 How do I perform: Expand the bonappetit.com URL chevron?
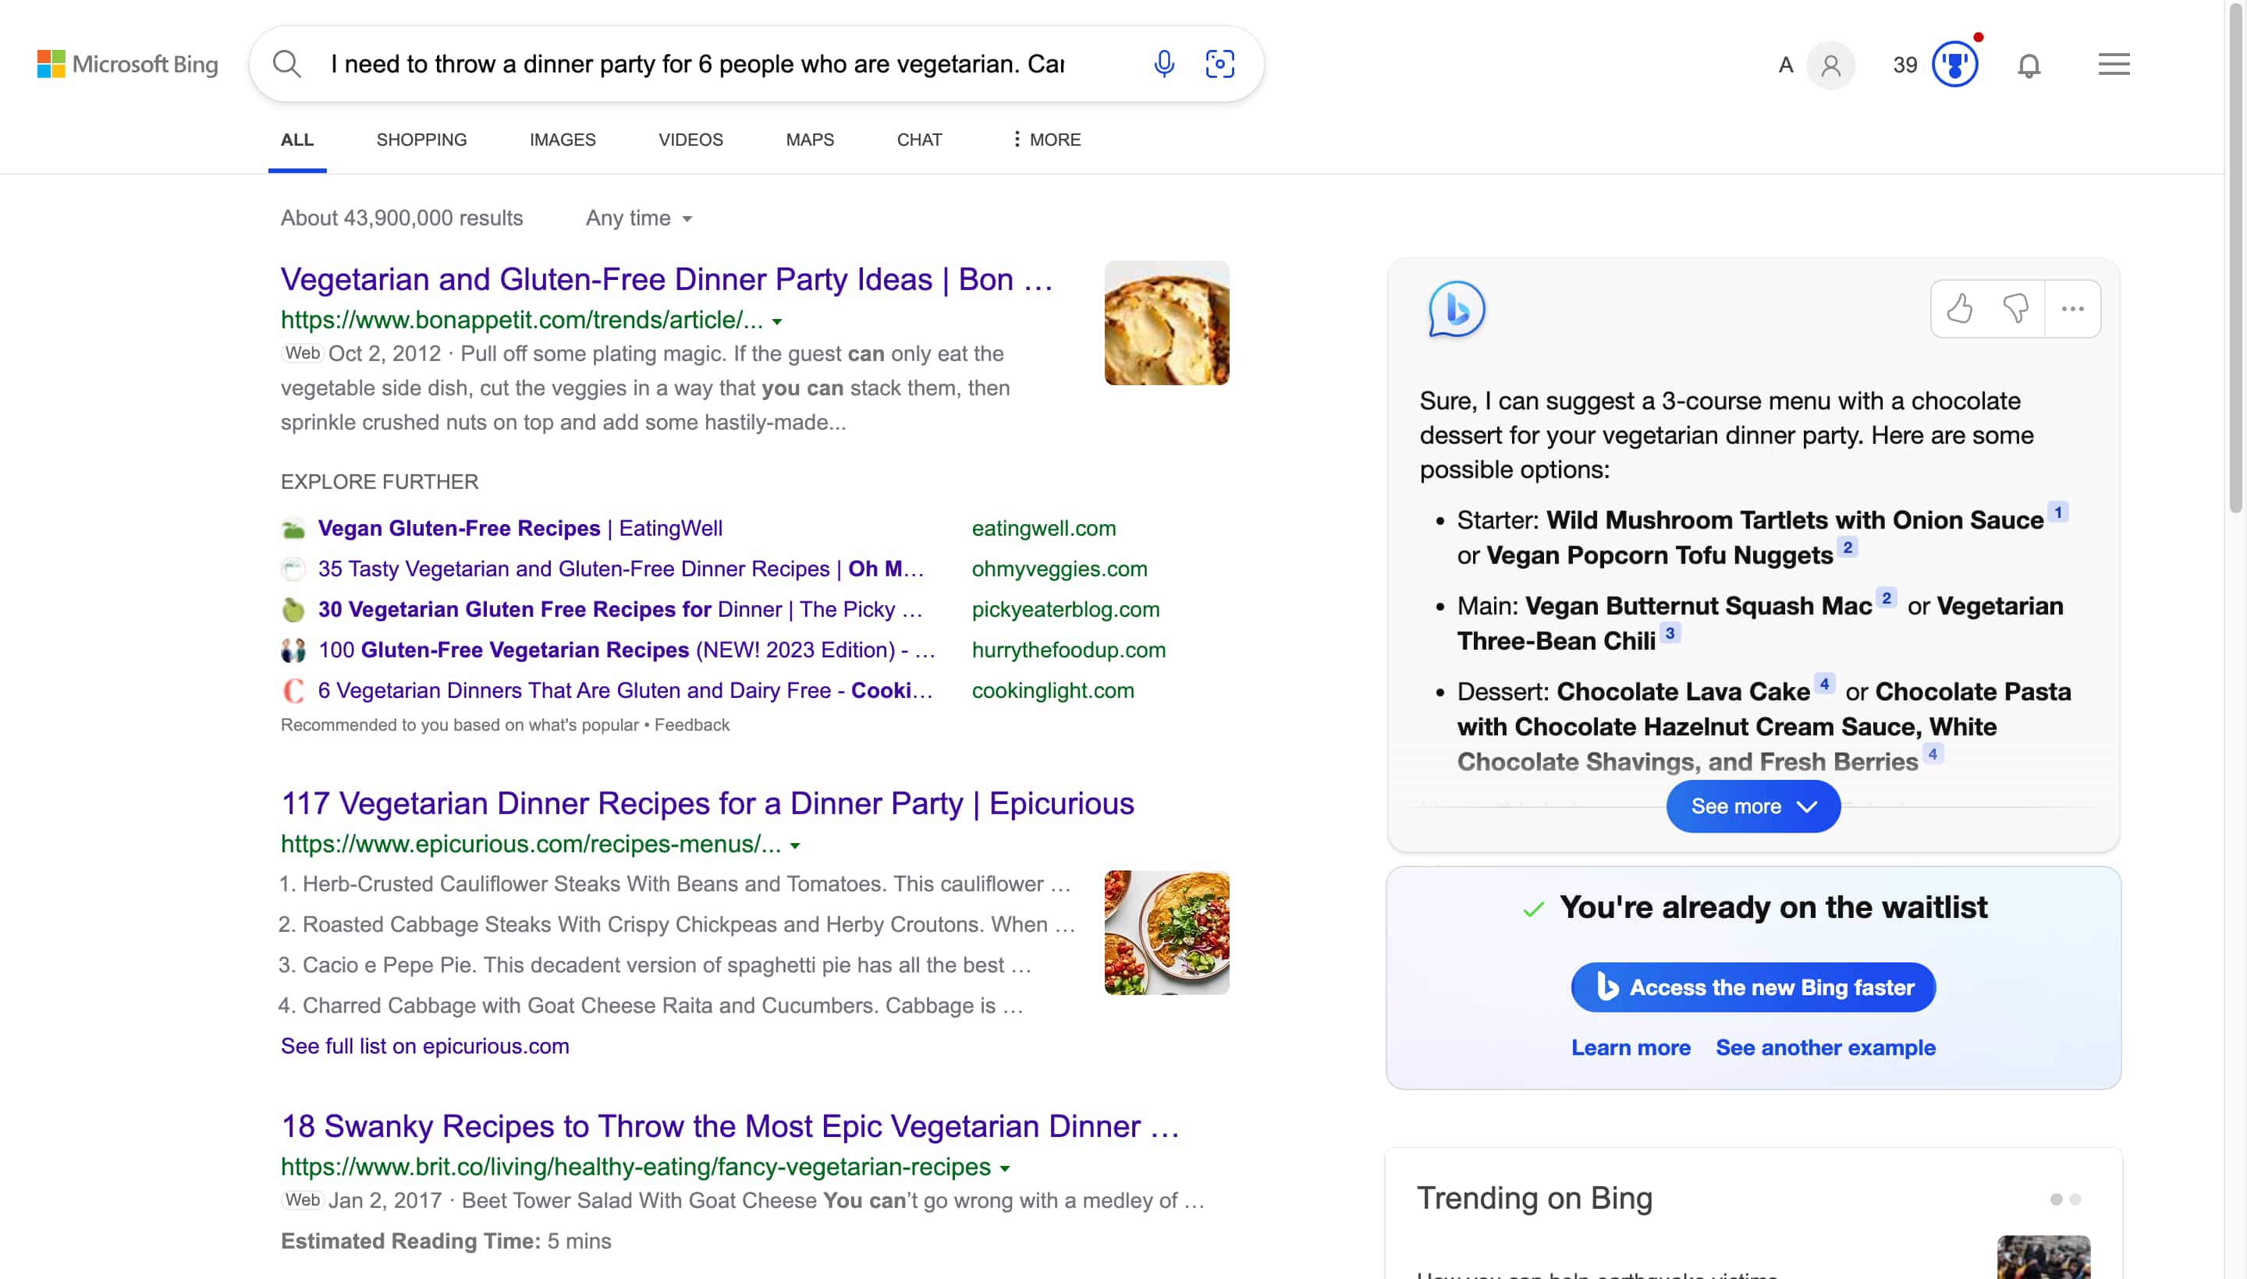point(777,321)
